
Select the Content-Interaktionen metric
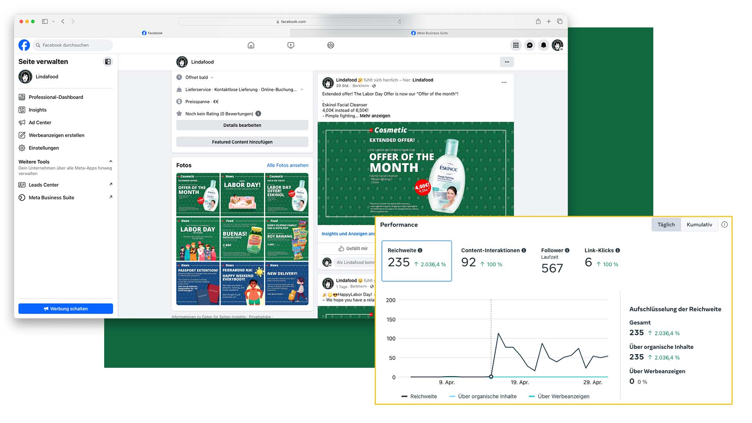(x=493, y=258)
